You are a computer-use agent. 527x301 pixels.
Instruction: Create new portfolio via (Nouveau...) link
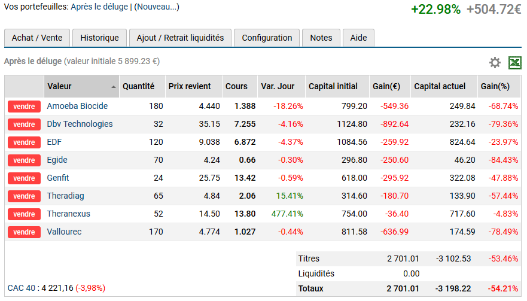point(157,7)
